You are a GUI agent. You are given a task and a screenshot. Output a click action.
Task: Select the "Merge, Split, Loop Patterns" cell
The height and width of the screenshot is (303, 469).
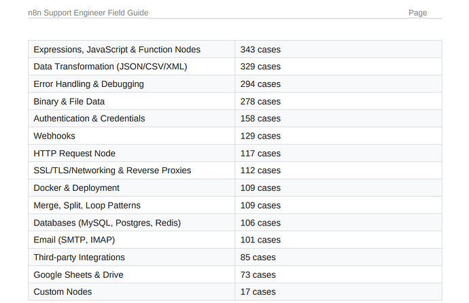click(x=87, y=205)
